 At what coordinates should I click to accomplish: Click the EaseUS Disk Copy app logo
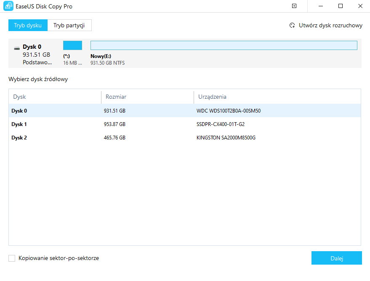[x=8, y=6]
